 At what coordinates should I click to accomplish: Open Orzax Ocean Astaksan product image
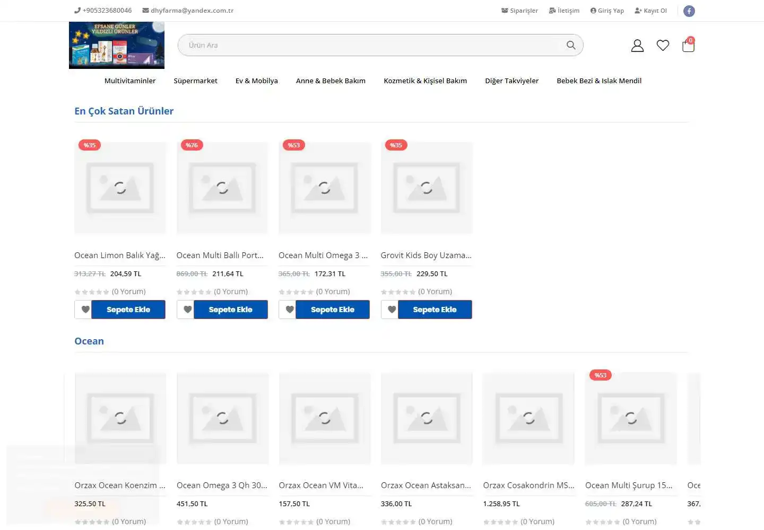click(x=427, y=418)
